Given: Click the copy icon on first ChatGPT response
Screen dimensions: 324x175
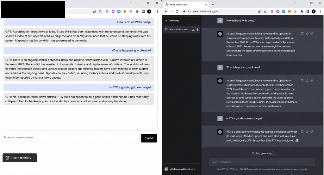Looking at the screenshot, I should [x=302, y=33].
